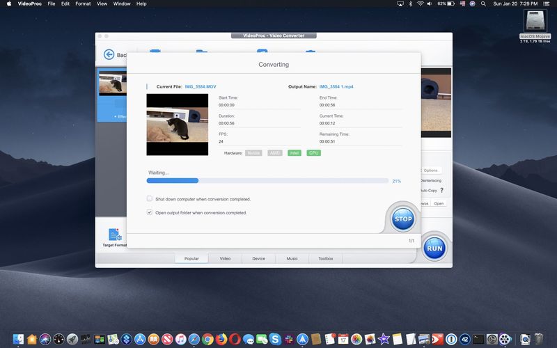Switch to the Device tab
Screen dimensions: 557x348
pos(258,258)
